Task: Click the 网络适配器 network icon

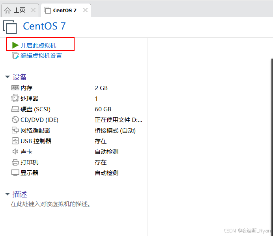Action: 15,130
